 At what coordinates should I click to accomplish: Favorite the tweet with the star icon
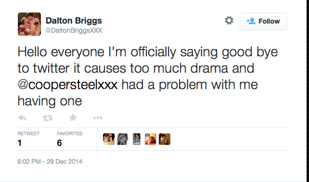(73, 117)
